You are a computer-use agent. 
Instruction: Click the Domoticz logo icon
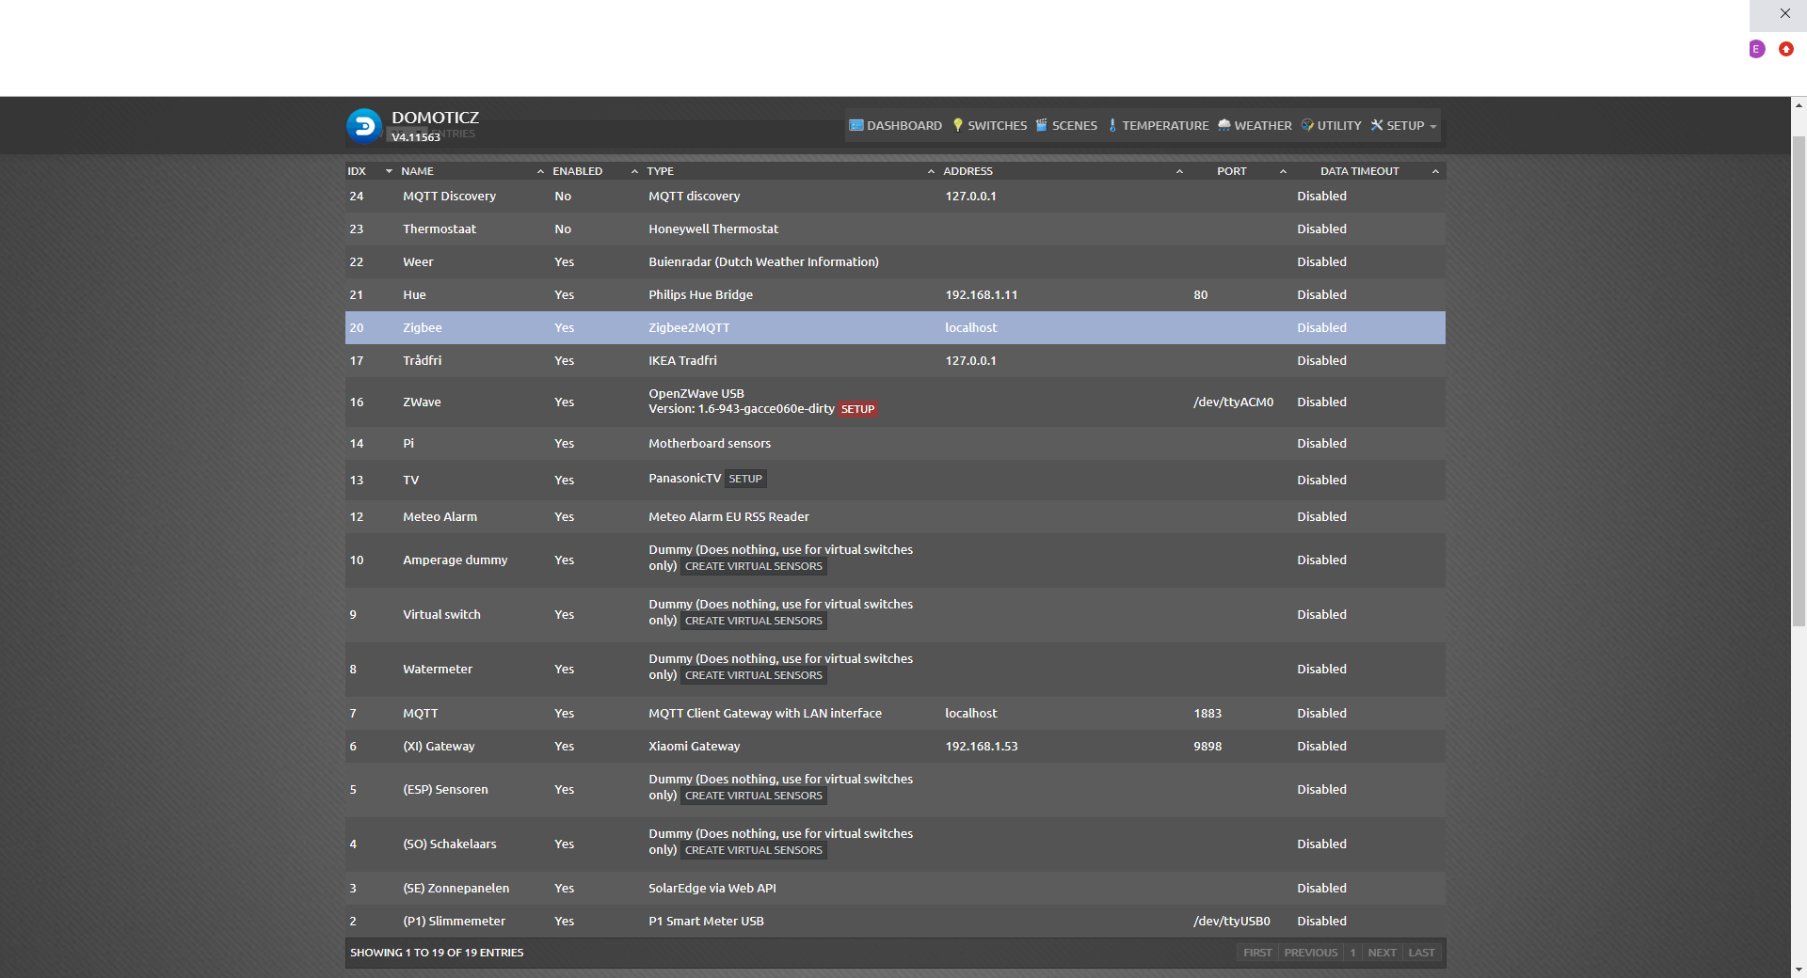(x=364, y=125)
